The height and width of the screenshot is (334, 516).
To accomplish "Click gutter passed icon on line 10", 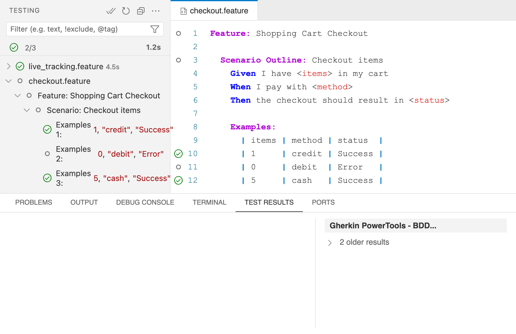I will (178, 154).
